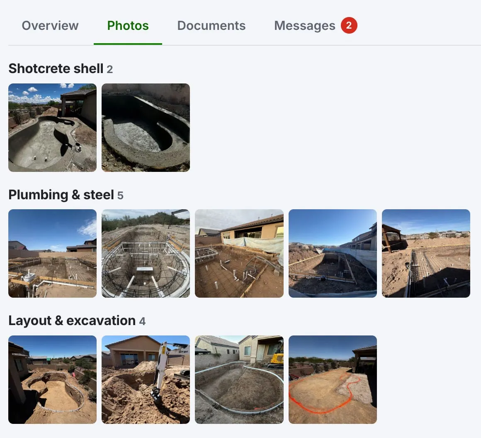Open shotcrete pool photo with cloudy sky
481x438 pixels.
tap(53, 127)
